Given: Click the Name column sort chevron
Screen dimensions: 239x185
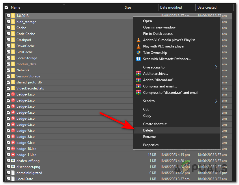Looking at the screenshot, I should (63, 5).
